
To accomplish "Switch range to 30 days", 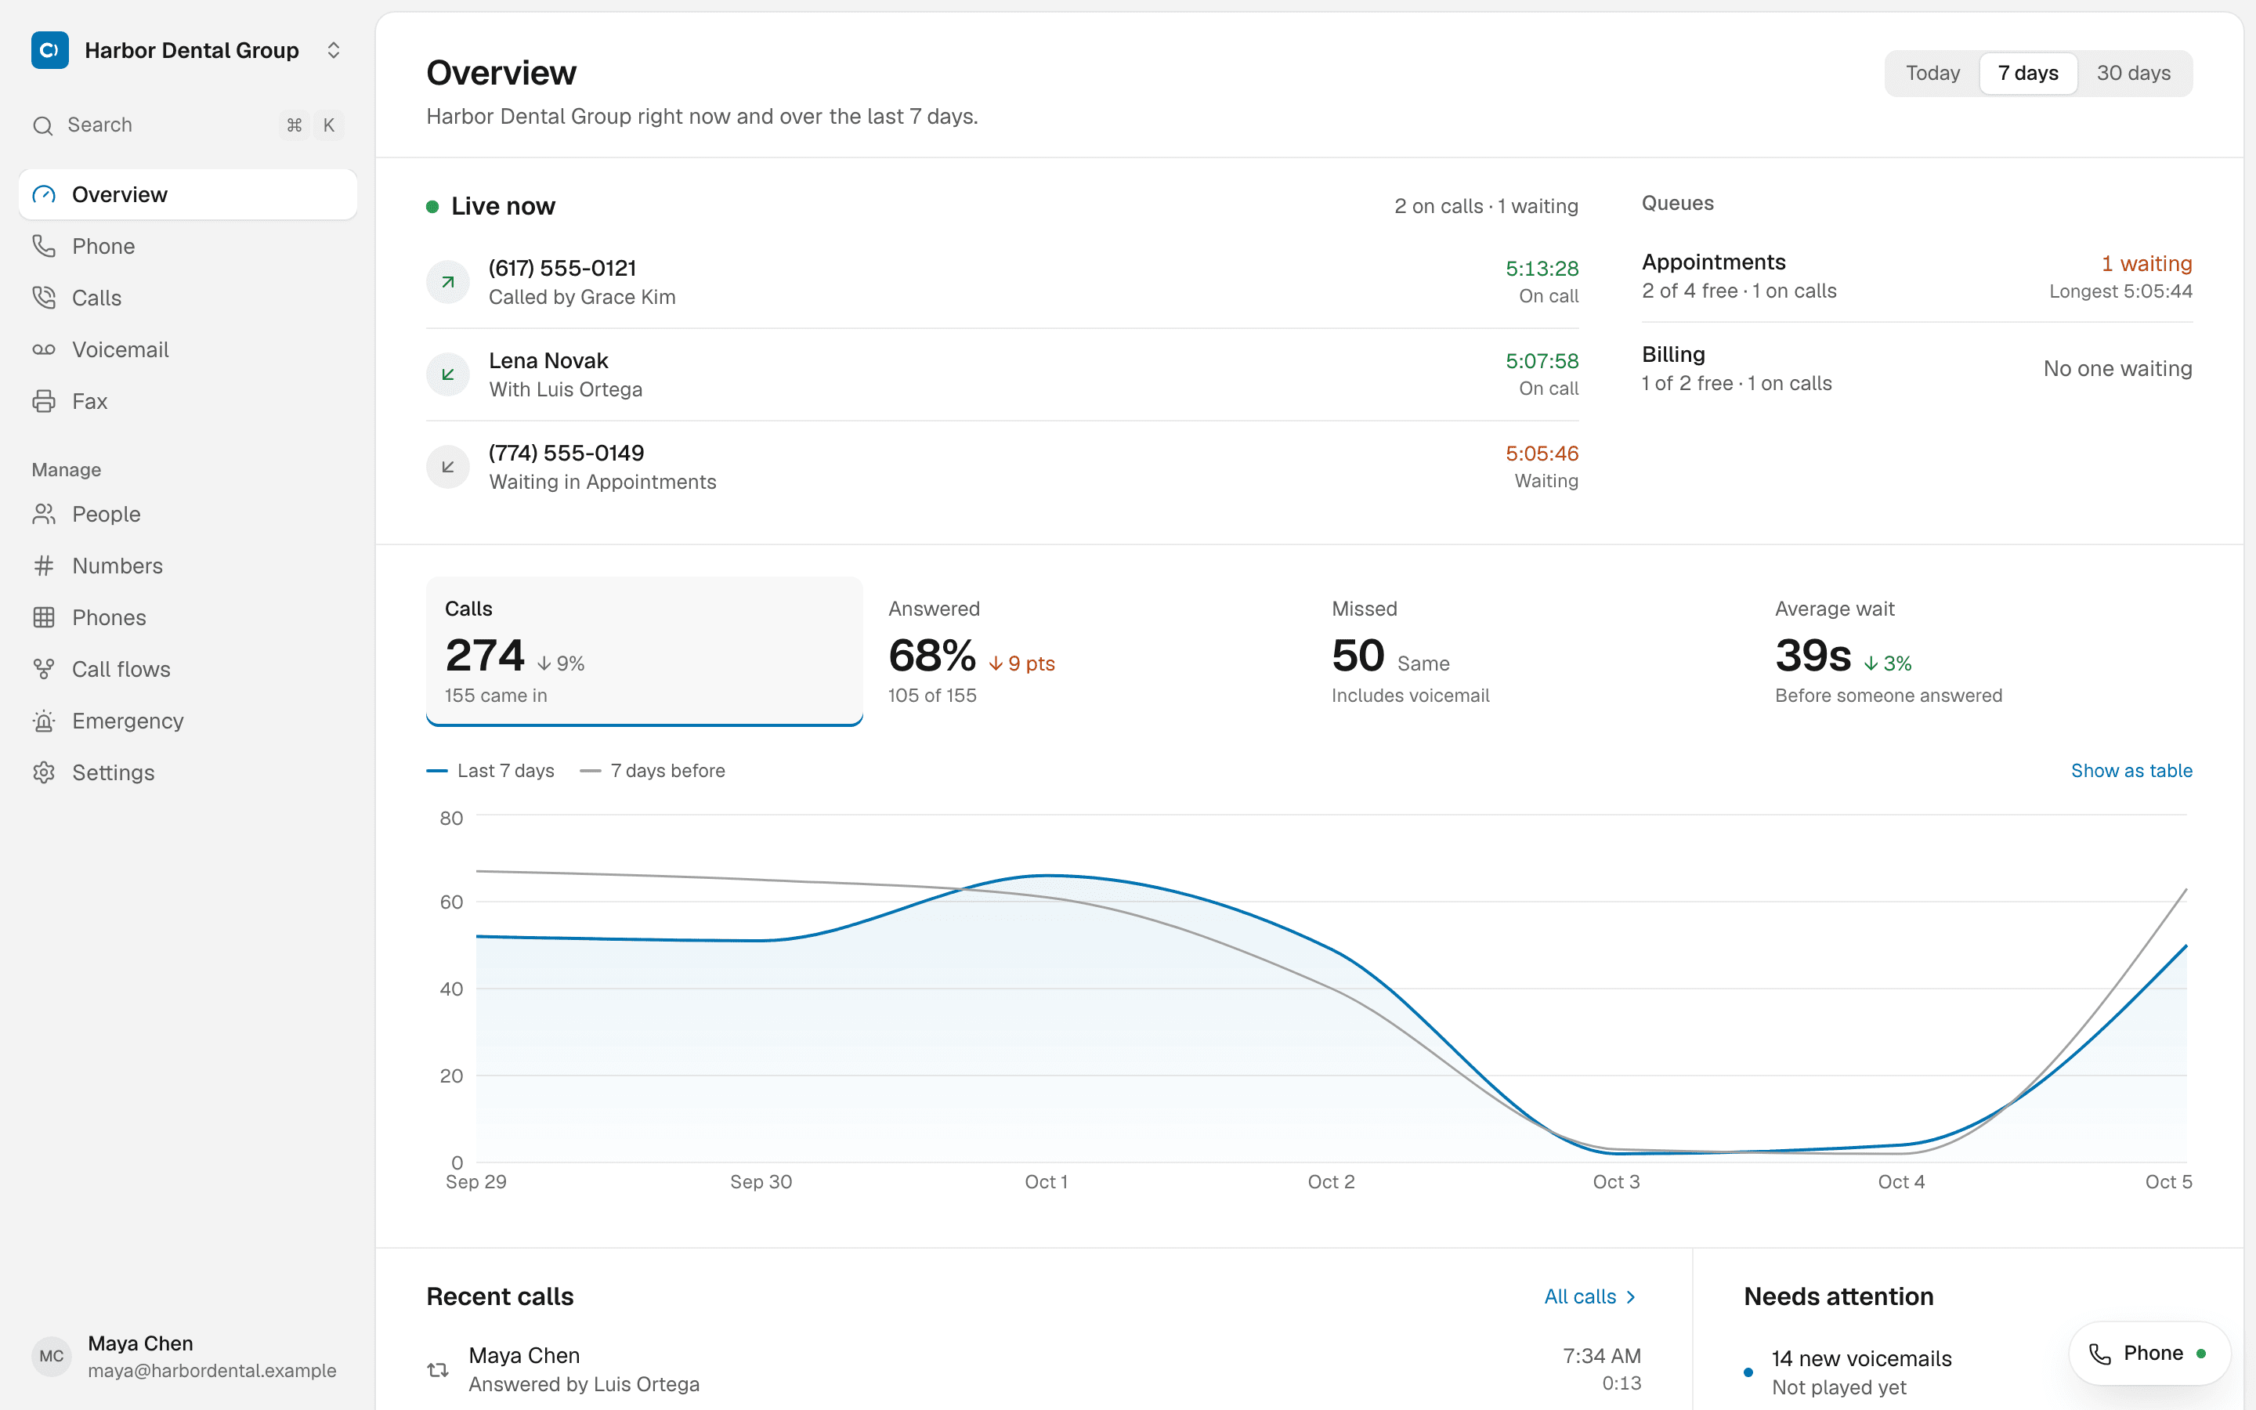I will [x=2133, y=73].
